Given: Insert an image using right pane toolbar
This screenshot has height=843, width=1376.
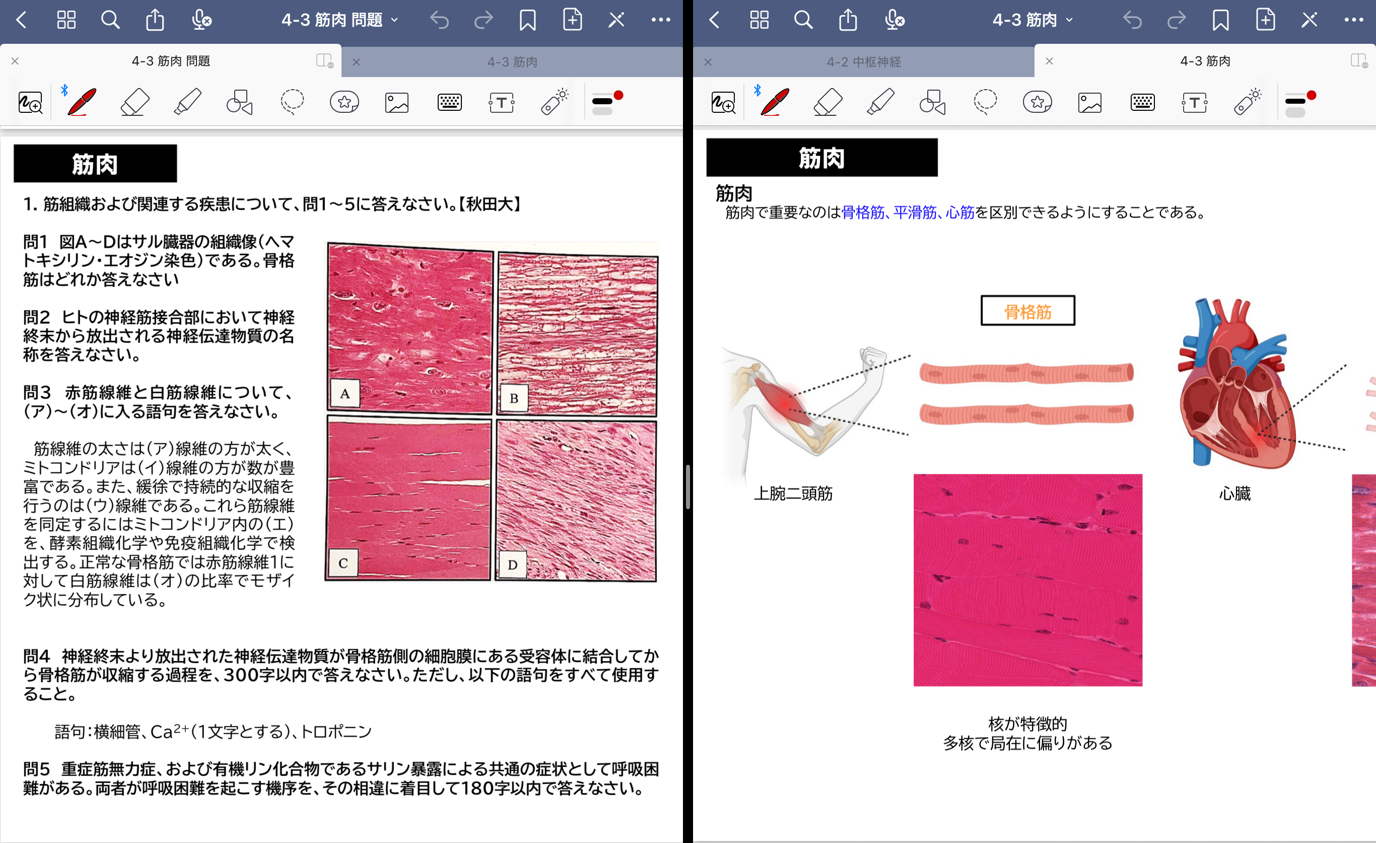Looking at the screenshot, I should pyautogui.click(x=1089, y=102).
